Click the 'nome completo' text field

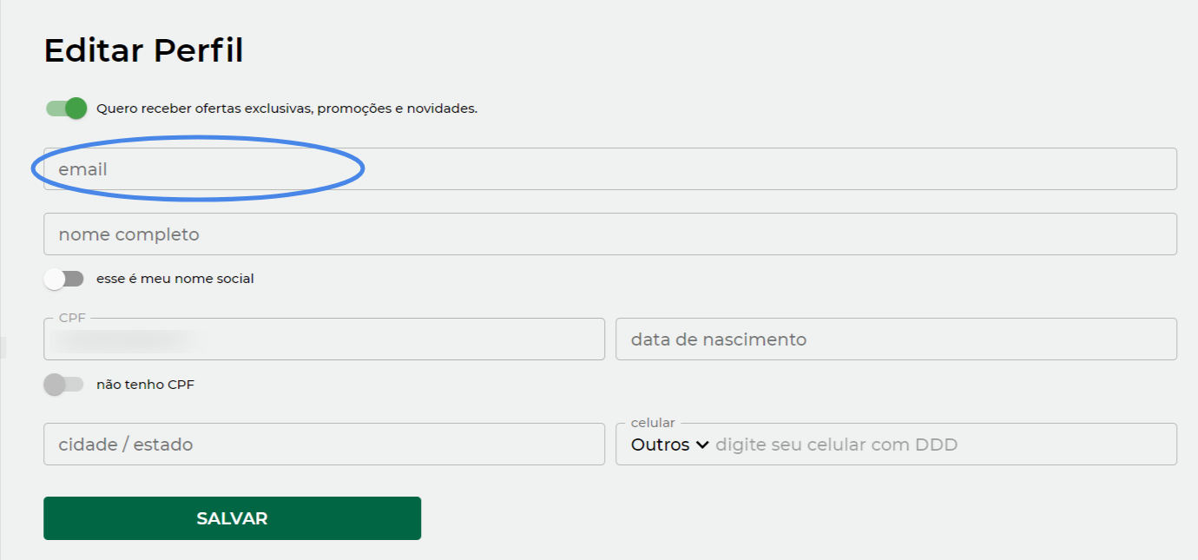[609, 234]
